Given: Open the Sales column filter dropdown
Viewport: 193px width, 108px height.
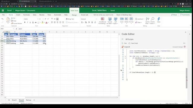Looking at the screenshot, I should pyautogui.click(x=38, y=34).
